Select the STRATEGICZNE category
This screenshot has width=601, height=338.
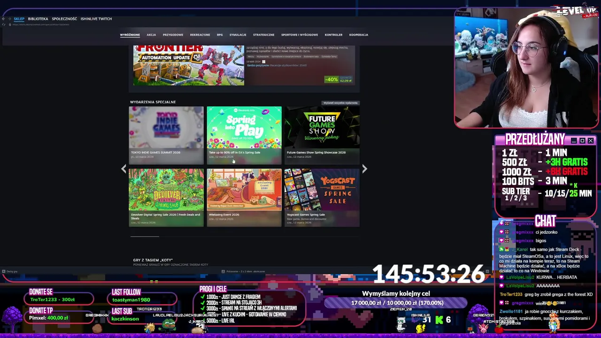tap(263, 35)
